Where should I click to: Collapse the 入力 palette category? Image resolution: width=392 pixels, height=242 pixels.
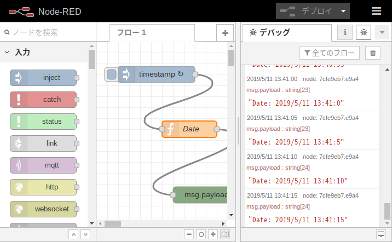(x=8, y=53)
